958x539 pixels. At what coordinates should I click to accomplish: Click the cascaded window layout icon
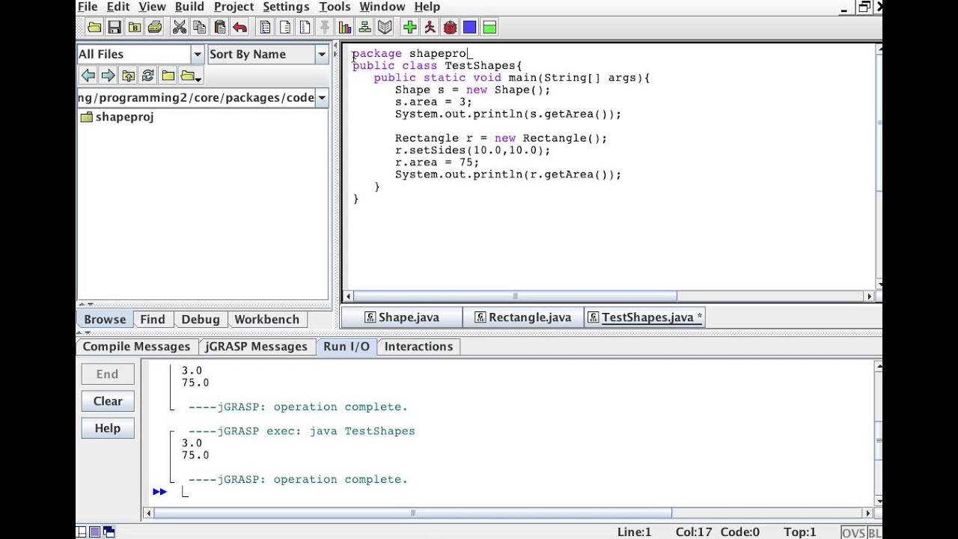coord(108,532)
